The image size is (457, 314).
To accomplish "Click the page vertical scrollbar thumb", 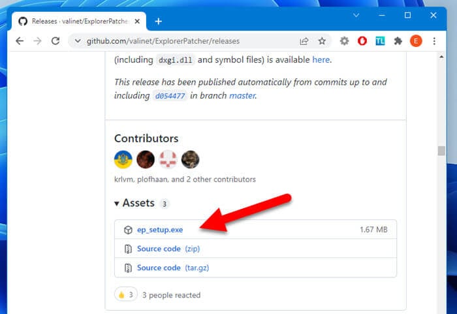I will [441, 151].
